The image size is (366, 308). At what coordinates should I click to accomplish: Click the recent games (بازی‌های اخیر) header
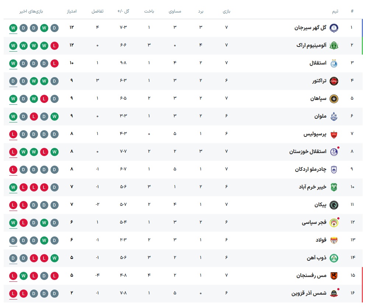tap(31, 11)
